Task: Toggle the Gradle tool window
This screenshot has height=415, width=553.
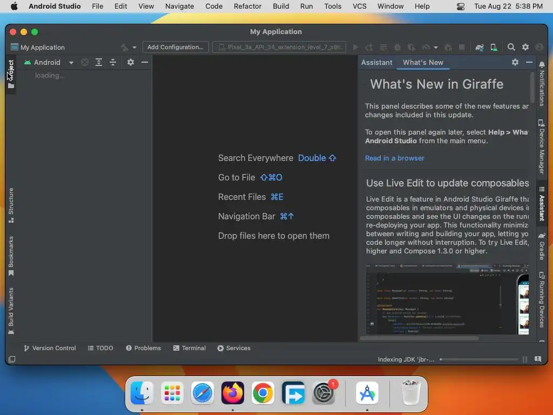Action: pos(542,246)
